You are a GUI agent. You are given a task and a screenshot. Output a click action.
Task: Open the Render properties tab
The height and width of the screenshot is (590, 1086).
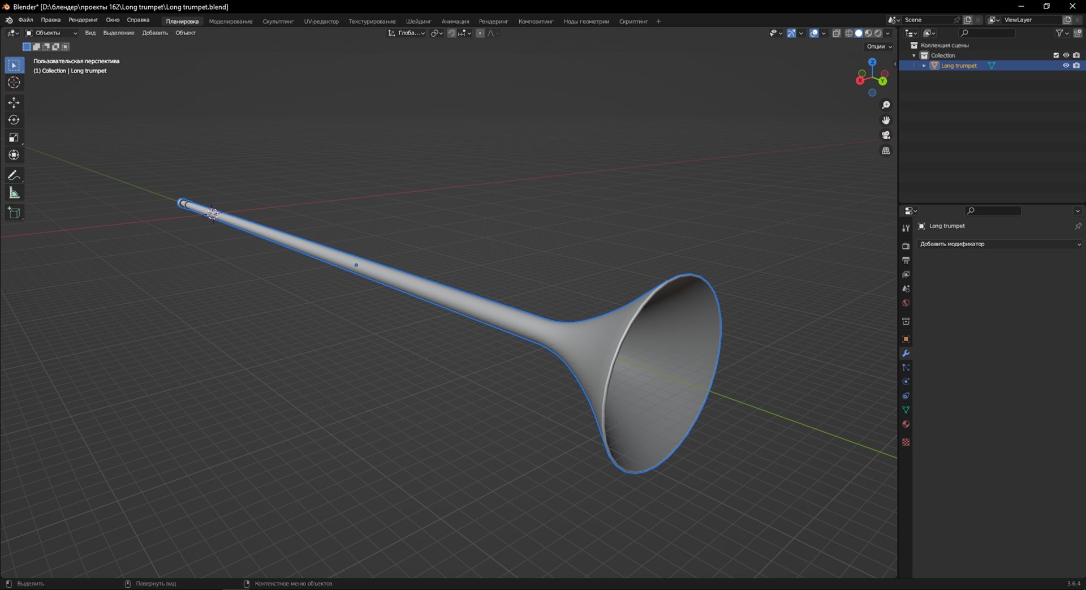(906, 246)
